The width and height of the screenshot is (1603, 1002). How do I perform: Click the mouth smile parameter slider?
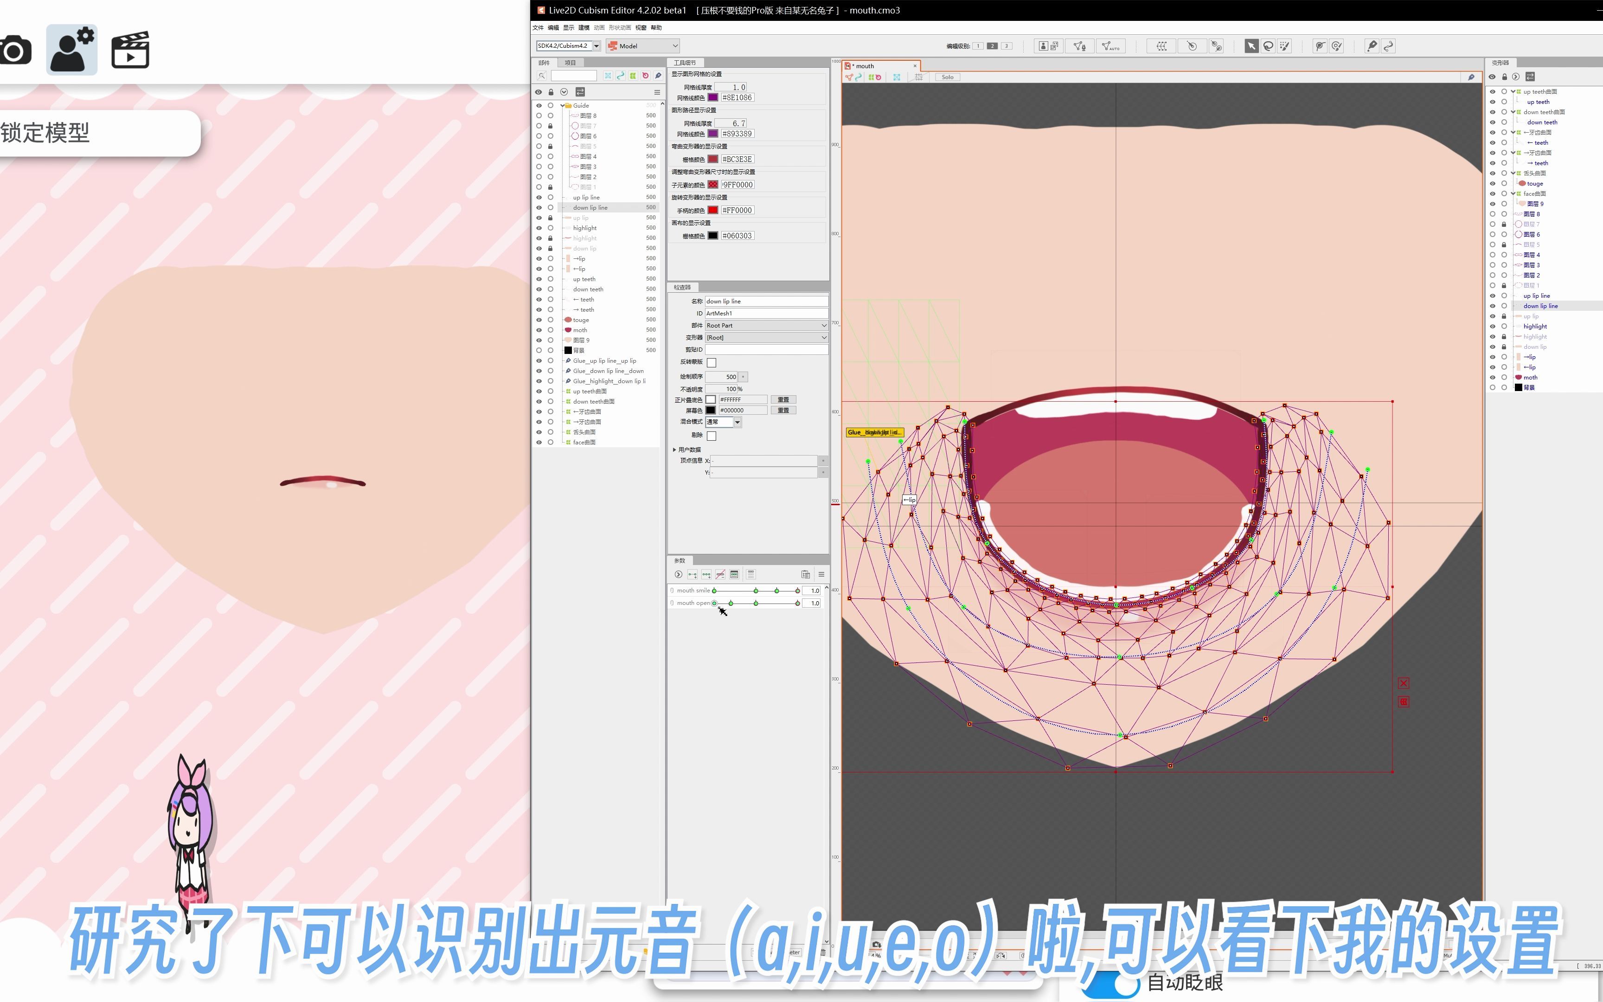pos(756,591)
